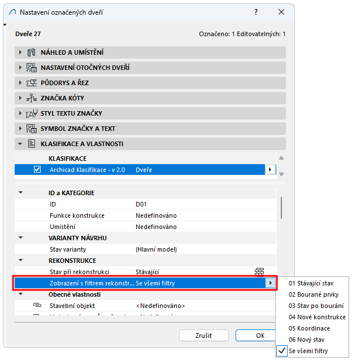Click the classification list scroll down arrow
Screen dimensions: 352x361
281,174
